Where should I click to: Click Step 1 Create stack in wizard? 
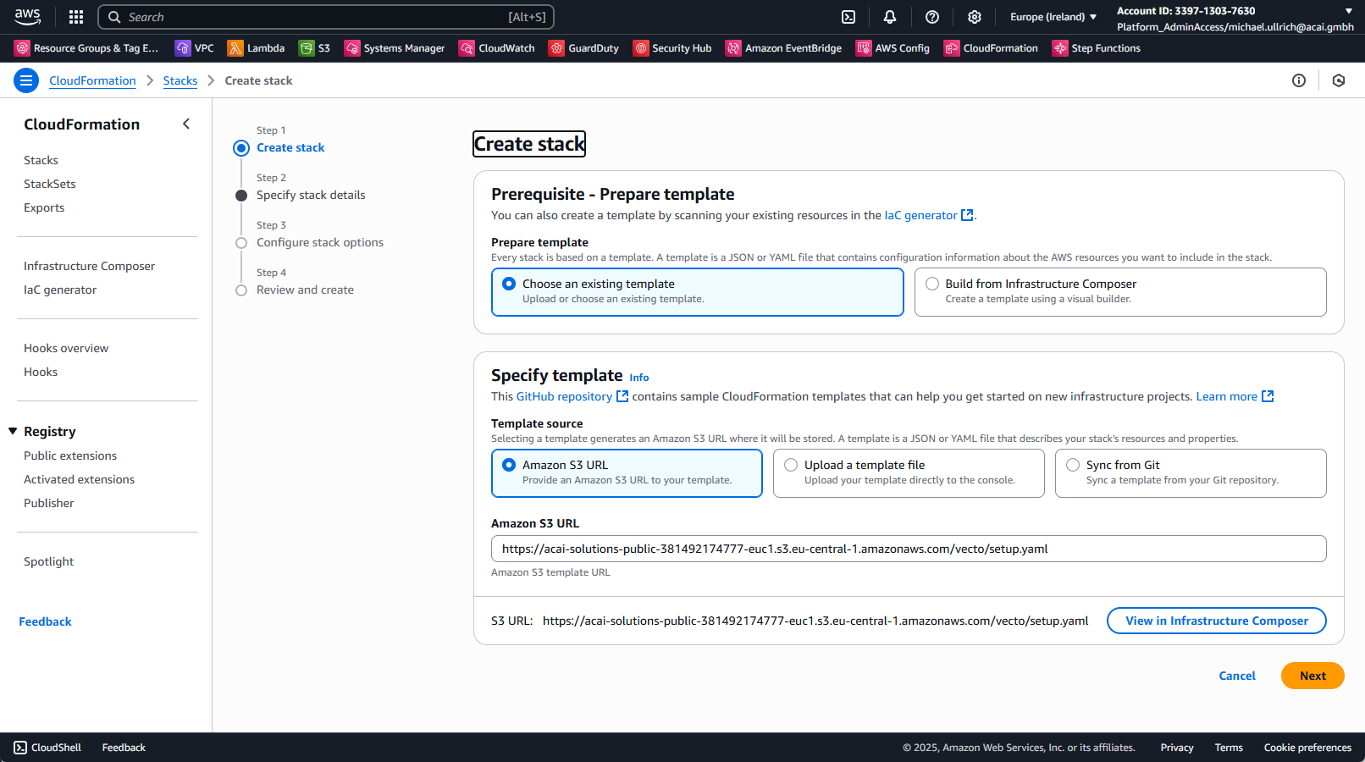(x=290, y=147)
